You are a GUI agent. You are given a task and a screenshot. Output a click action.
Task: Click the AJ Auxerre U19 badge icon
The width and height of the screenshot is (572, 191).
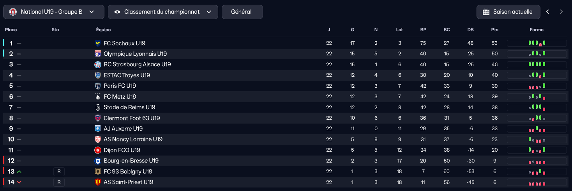coord(98,129)
